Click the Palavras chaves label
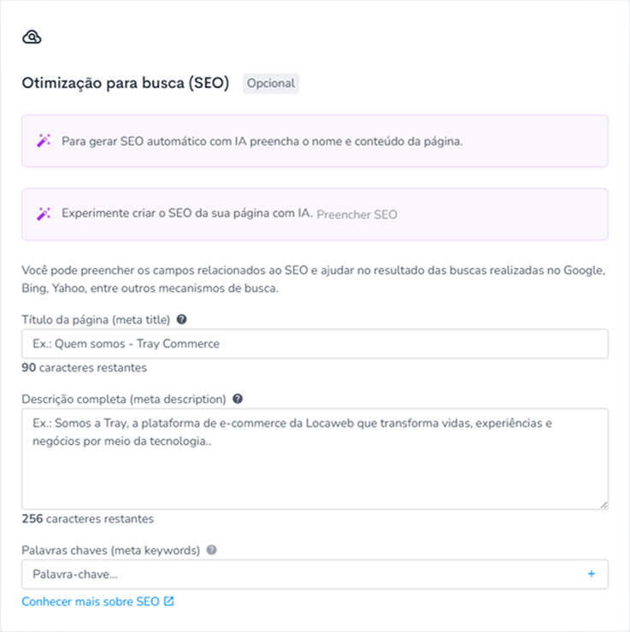Image resolution: width=630 pixels, height=632 pixels. 111,550
